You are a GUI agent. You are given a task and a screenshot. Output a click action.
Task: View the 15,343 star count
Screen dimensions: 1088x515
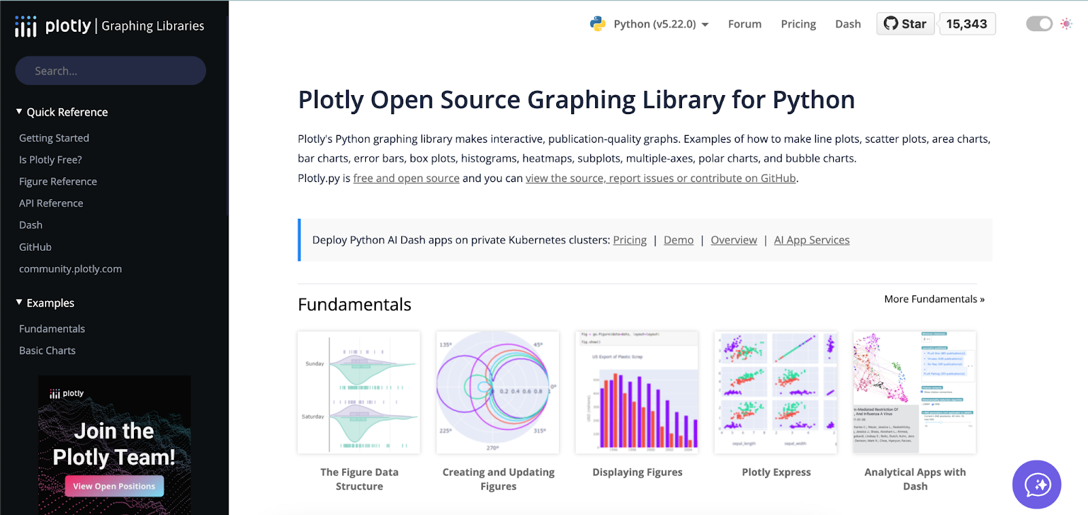(967, 24)
